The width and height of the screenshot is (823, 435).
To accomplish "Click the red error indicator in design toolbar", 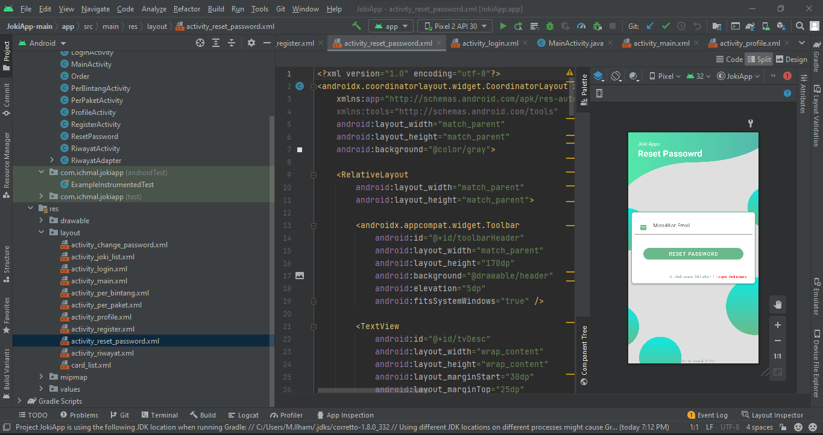I will click(787, 76).
